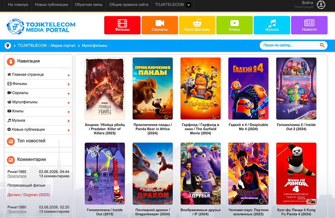Image resolution: width=335 pixels, height=218 pixels.
Task: Click the Регистрация link
Action: (303, 7)
